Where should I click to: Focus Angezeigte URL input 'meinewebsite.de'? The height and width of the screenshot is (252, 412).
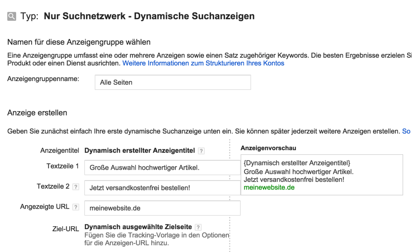point(163,208)
